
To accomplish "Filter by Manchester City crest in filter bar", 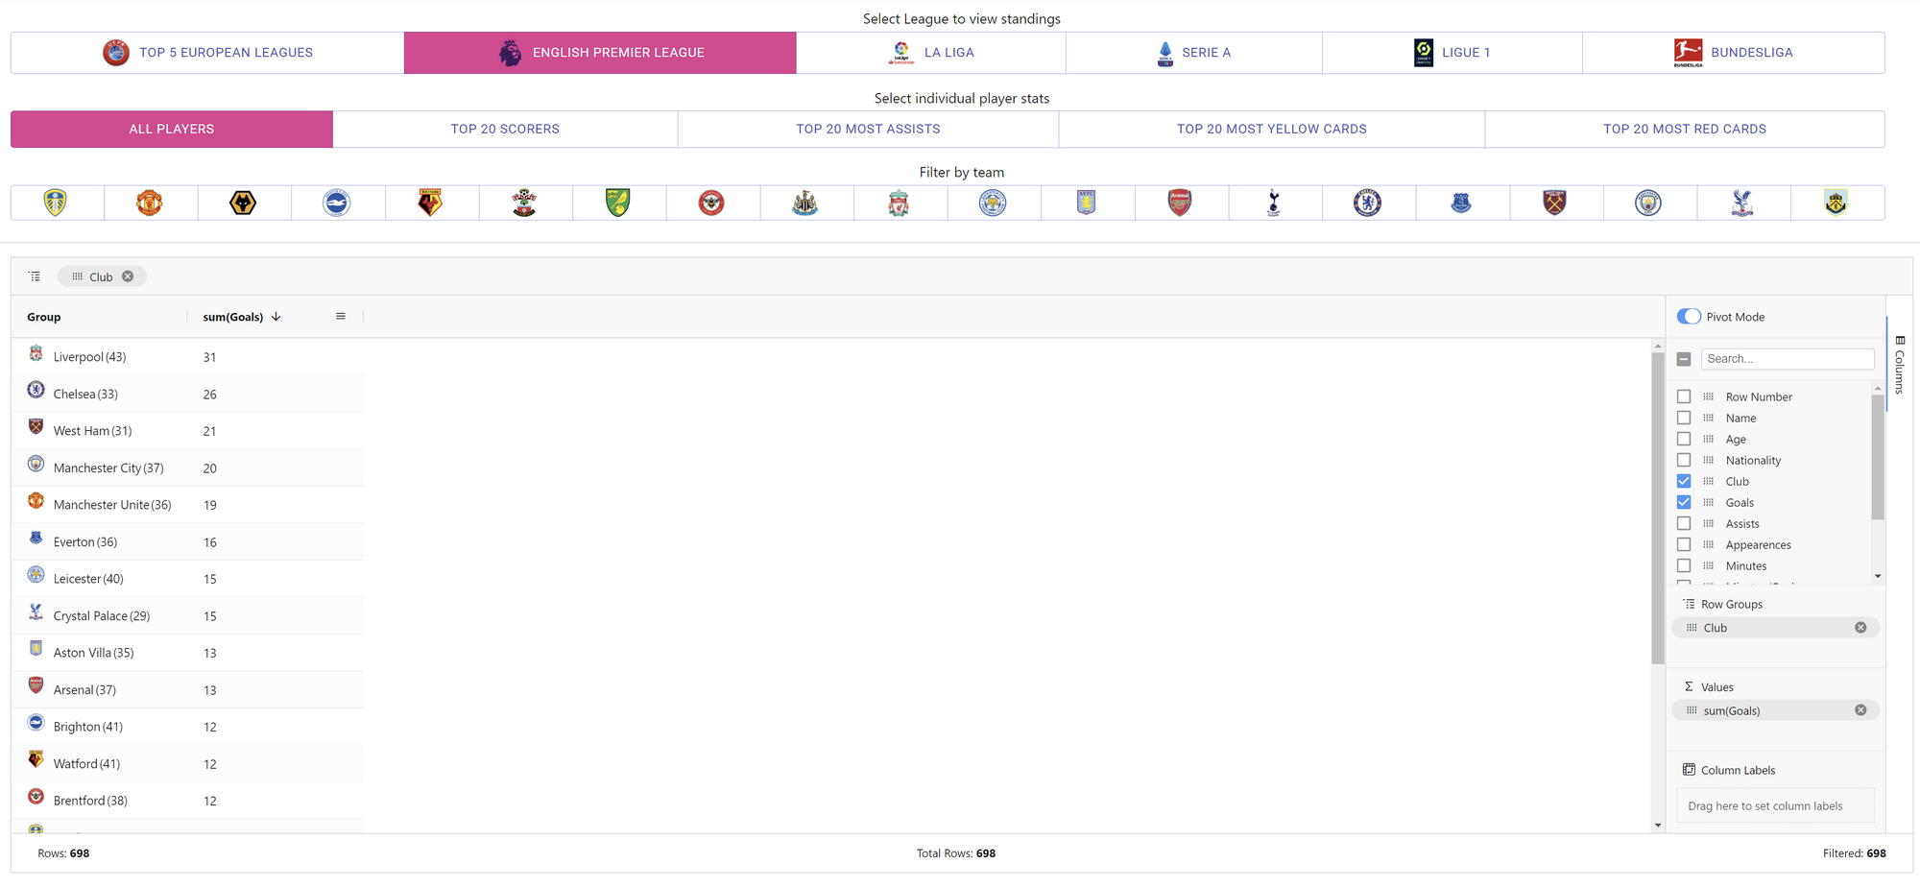I will pos(1648,203).
